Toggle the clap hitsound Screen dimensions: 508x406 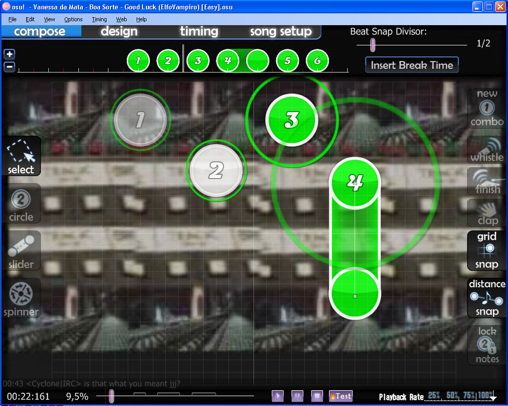tap(487, 213)
